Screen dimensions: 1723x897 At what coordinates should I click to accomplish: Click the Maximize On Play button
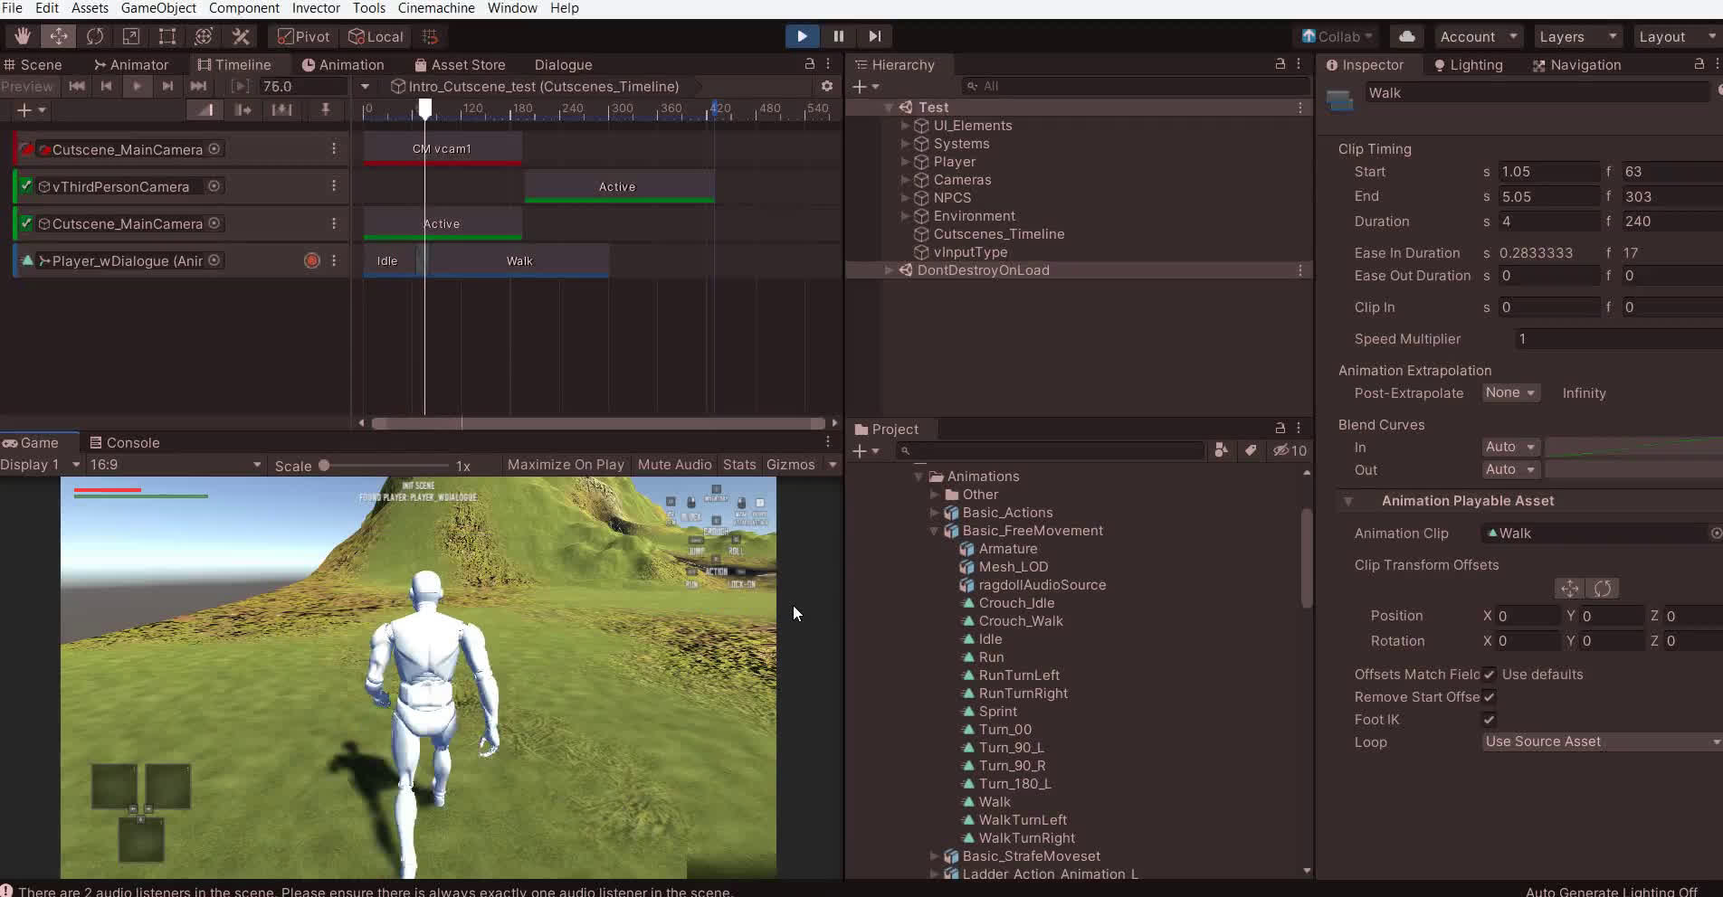[566, 465]
